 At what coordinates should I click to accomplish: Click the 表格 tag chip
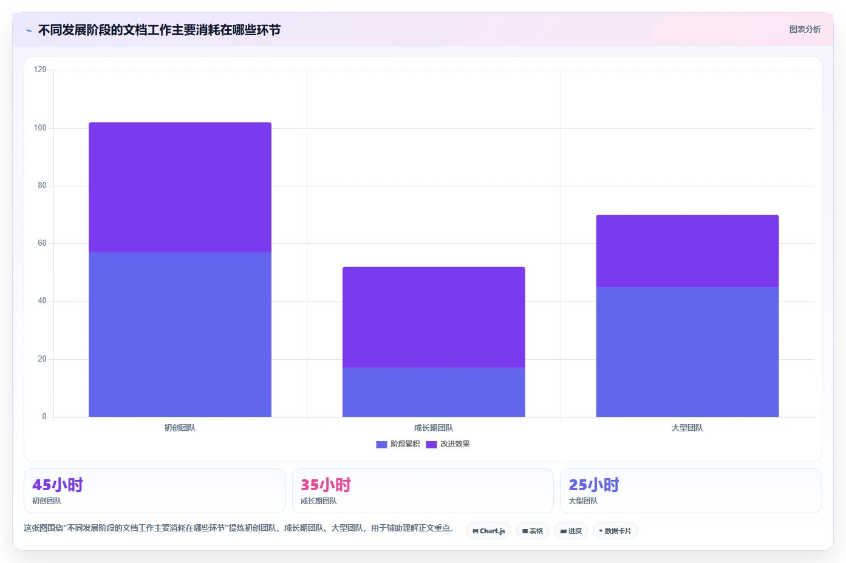click(533, 531)
